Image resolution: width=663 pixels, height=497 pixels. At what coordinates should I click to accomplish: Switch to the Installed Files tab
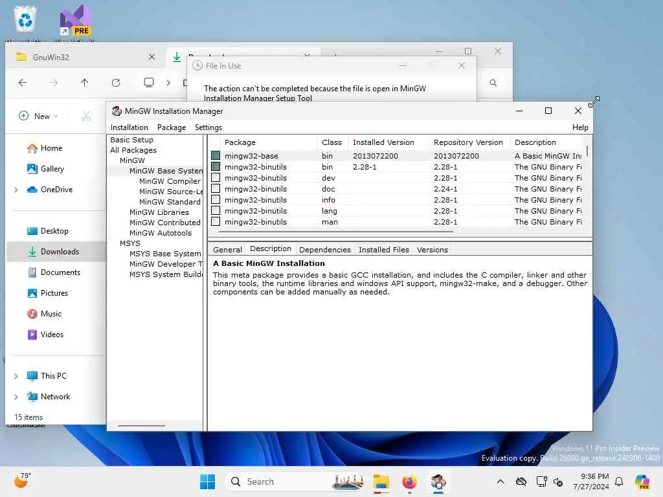pyautogui.click(x=384, y=250)
